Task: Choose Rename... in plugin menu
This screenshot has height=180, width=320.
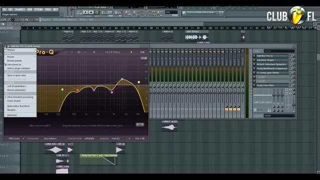Action: [20, 110]
